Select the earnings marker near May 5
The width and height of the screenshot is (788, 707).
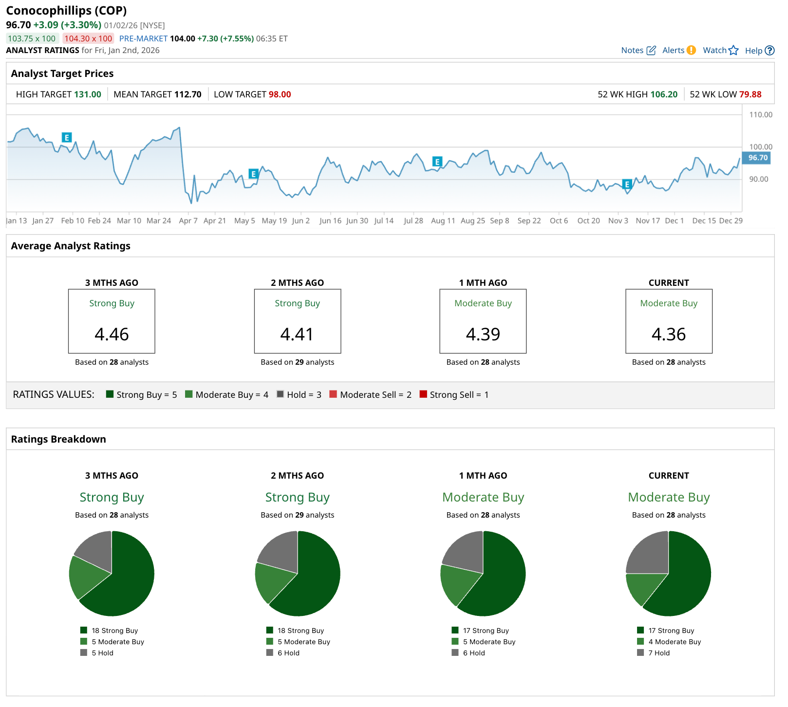coord(253,174)
